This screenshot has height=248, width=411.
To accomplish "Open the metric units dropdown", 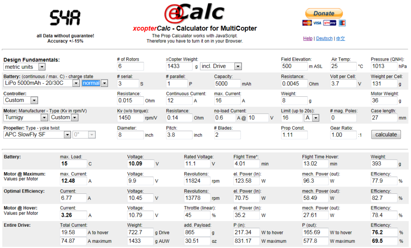I will tap(25, 67).
